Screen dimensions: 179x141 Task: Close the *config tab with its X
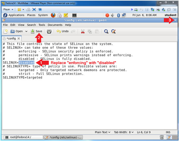19,39
